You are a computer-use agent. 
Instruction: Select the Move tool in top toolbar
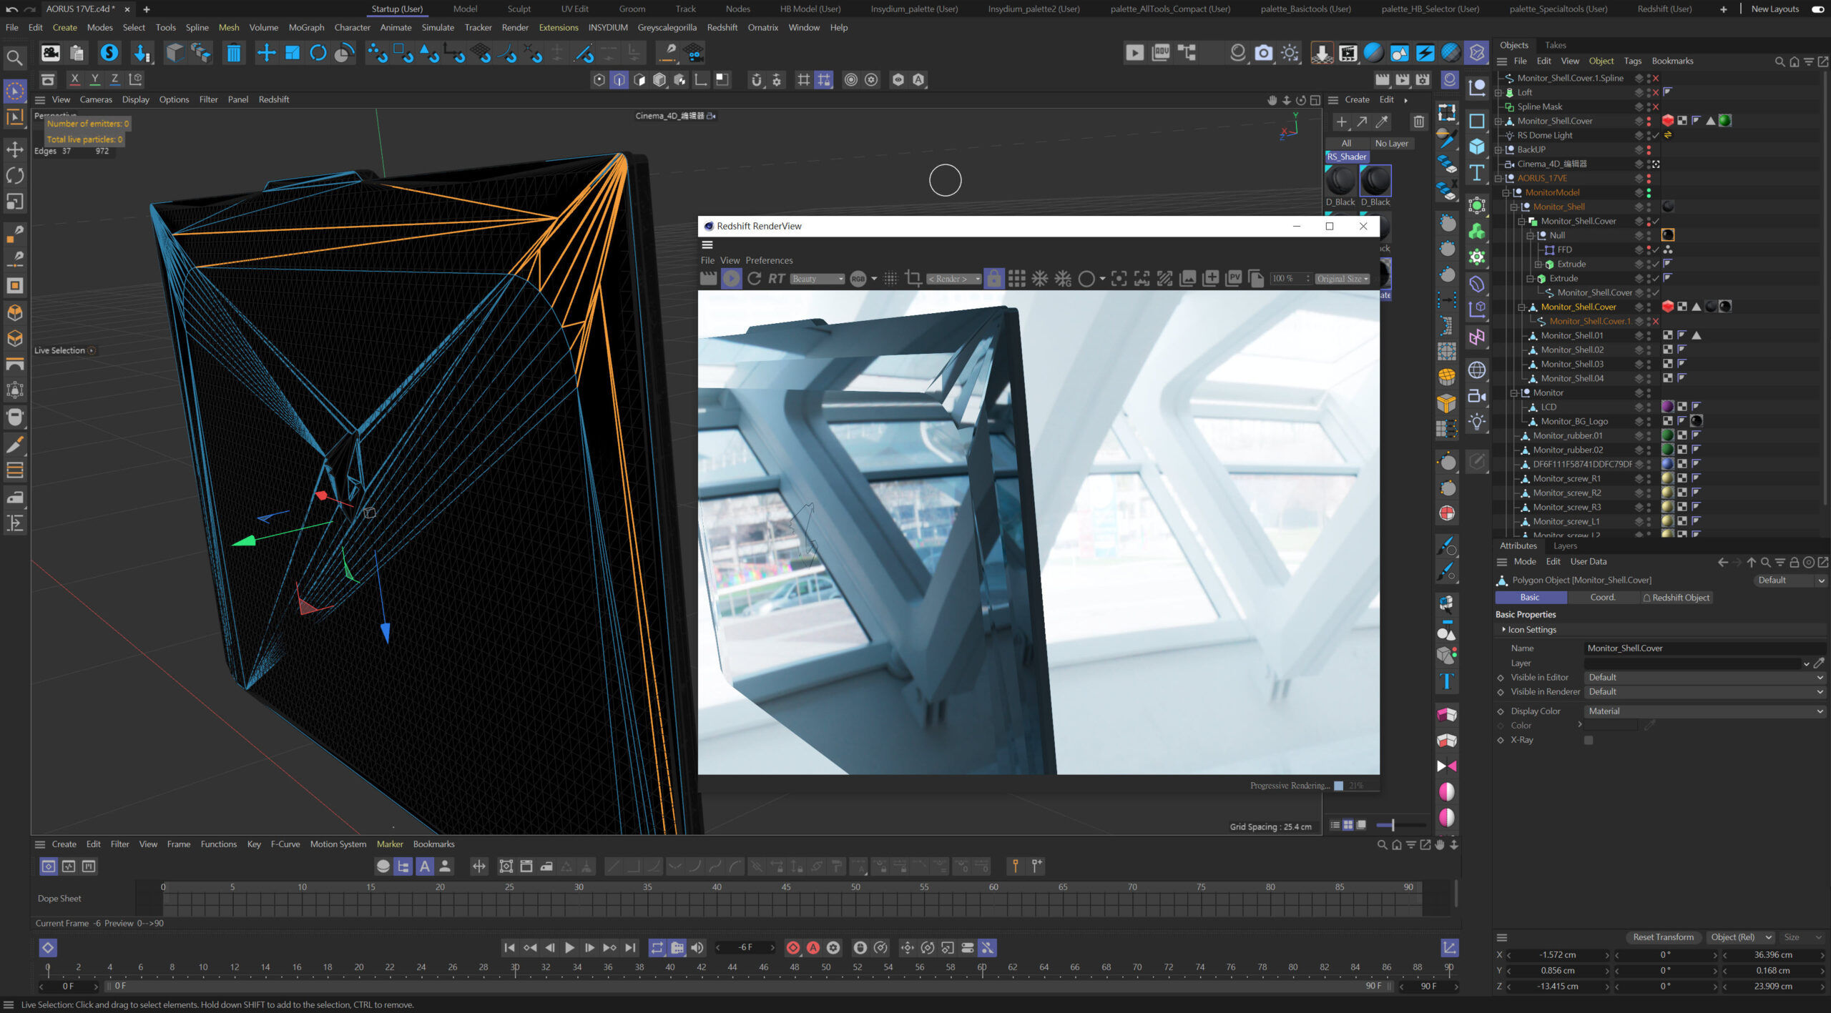(x=266, y=53)
